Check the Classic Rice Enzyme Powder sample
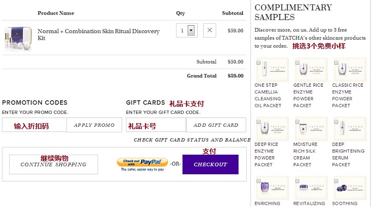Screen dimensions: 373x207 click(336, 63)
